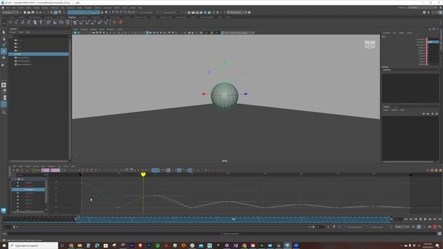Click the Save Scene icon in status line
443x249 pixels.
click(33, 12)
